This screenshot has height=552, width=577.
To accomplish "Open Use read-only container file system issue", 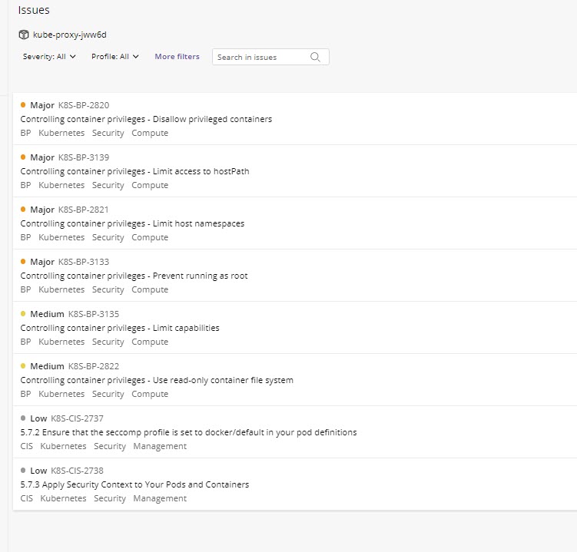I will 157,380.
